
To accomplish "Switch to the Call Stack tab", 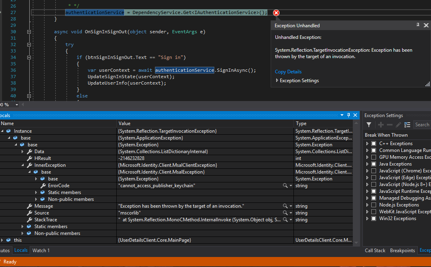I will (x=375, y=251).
